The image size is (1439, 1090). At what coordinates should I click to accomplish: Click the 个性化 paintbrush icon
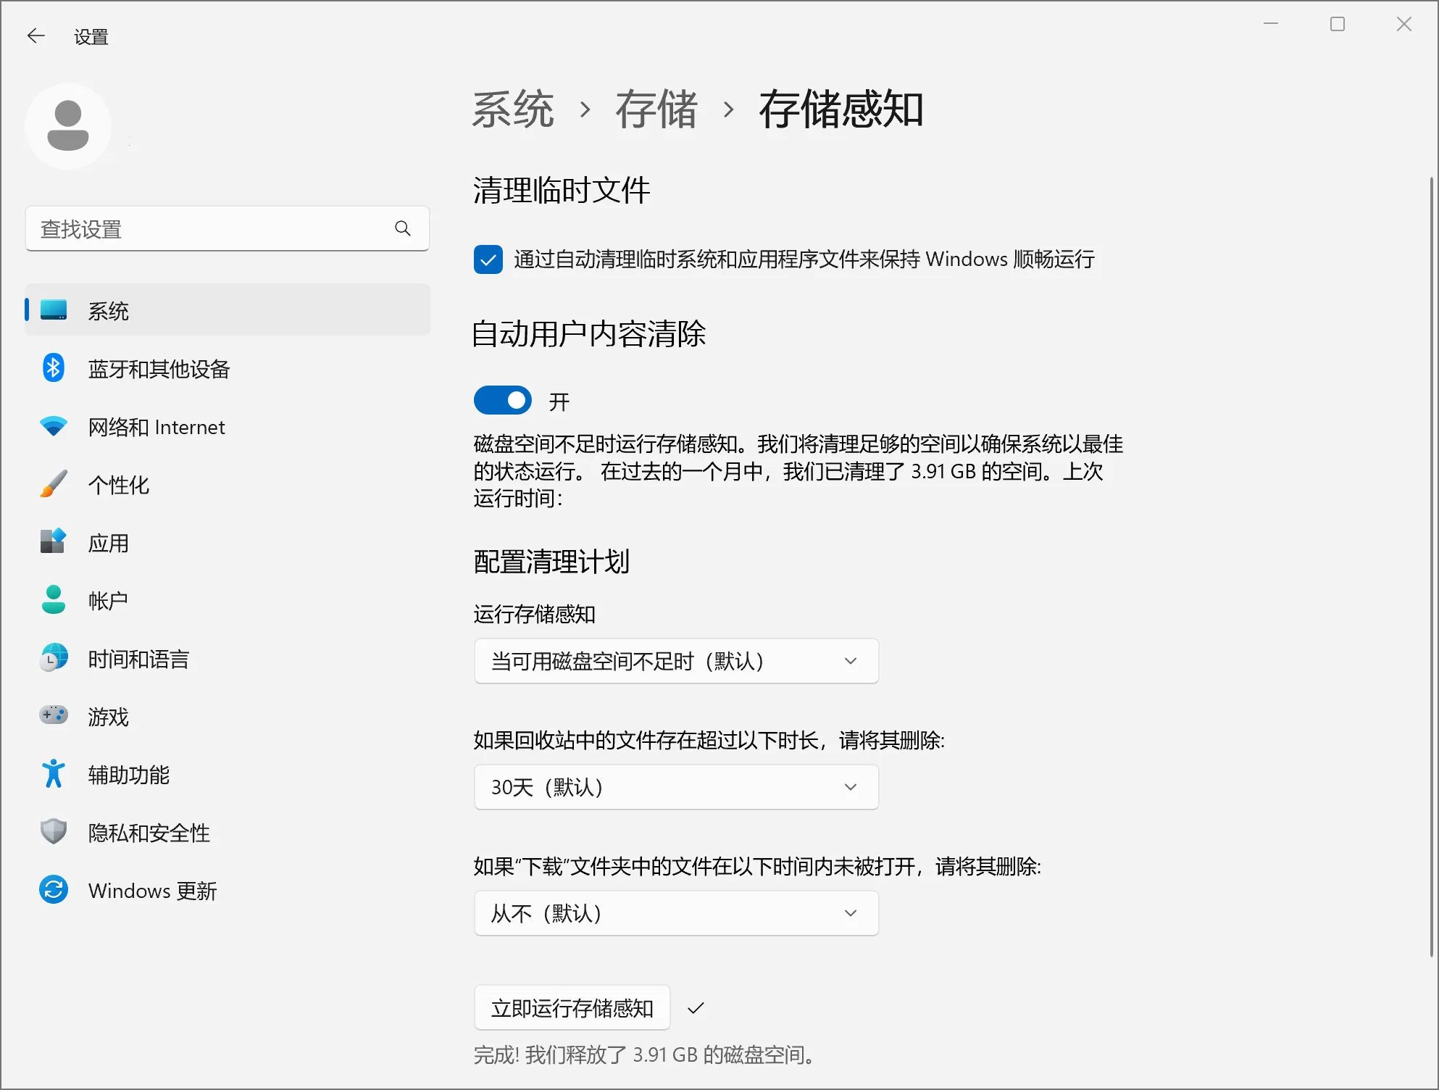(x=54, y=484)
